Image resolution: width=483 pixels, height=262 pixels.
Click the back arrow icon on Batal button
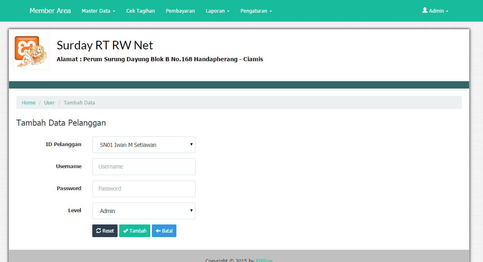click(158, 231)
